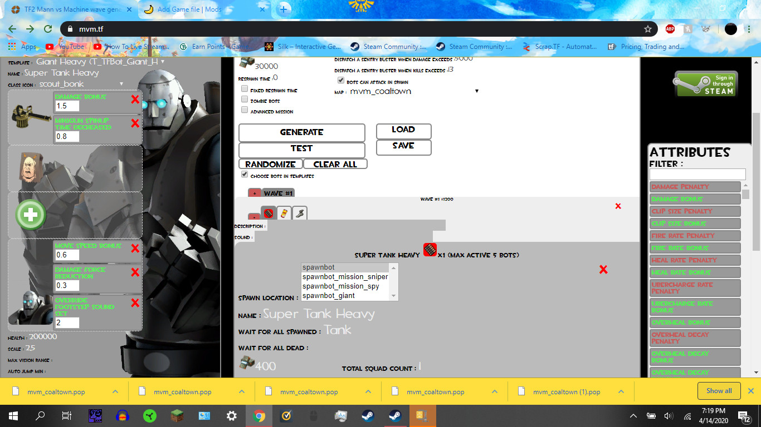Click the green plus add-item icon

(31, 215)
